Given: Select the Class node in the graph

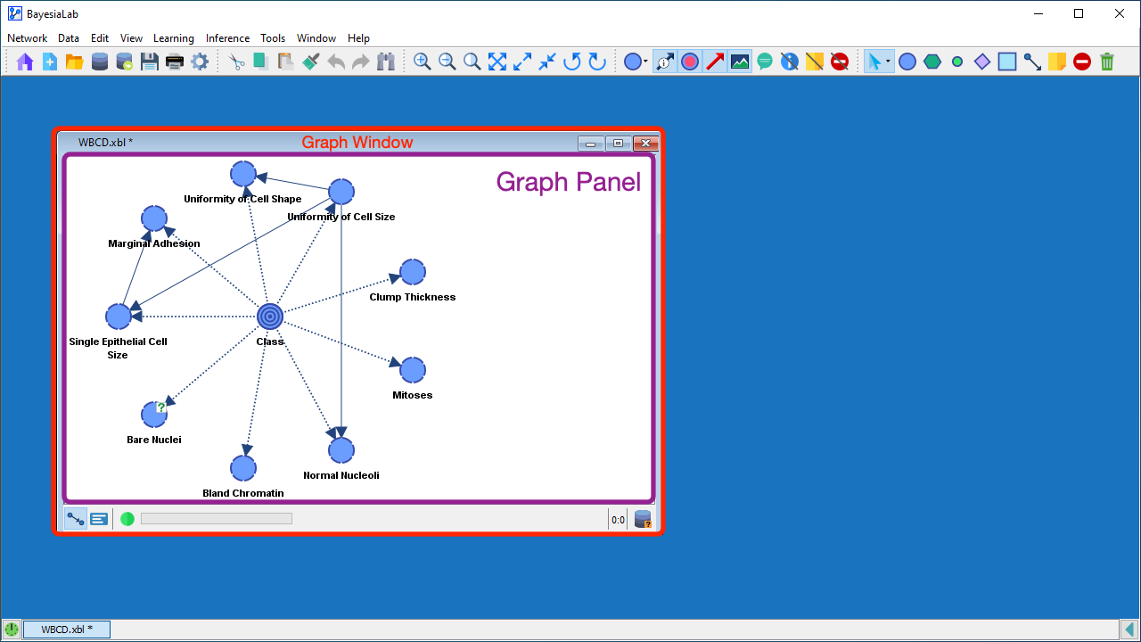Looking at the screenshot, I should tap(269, 316).
